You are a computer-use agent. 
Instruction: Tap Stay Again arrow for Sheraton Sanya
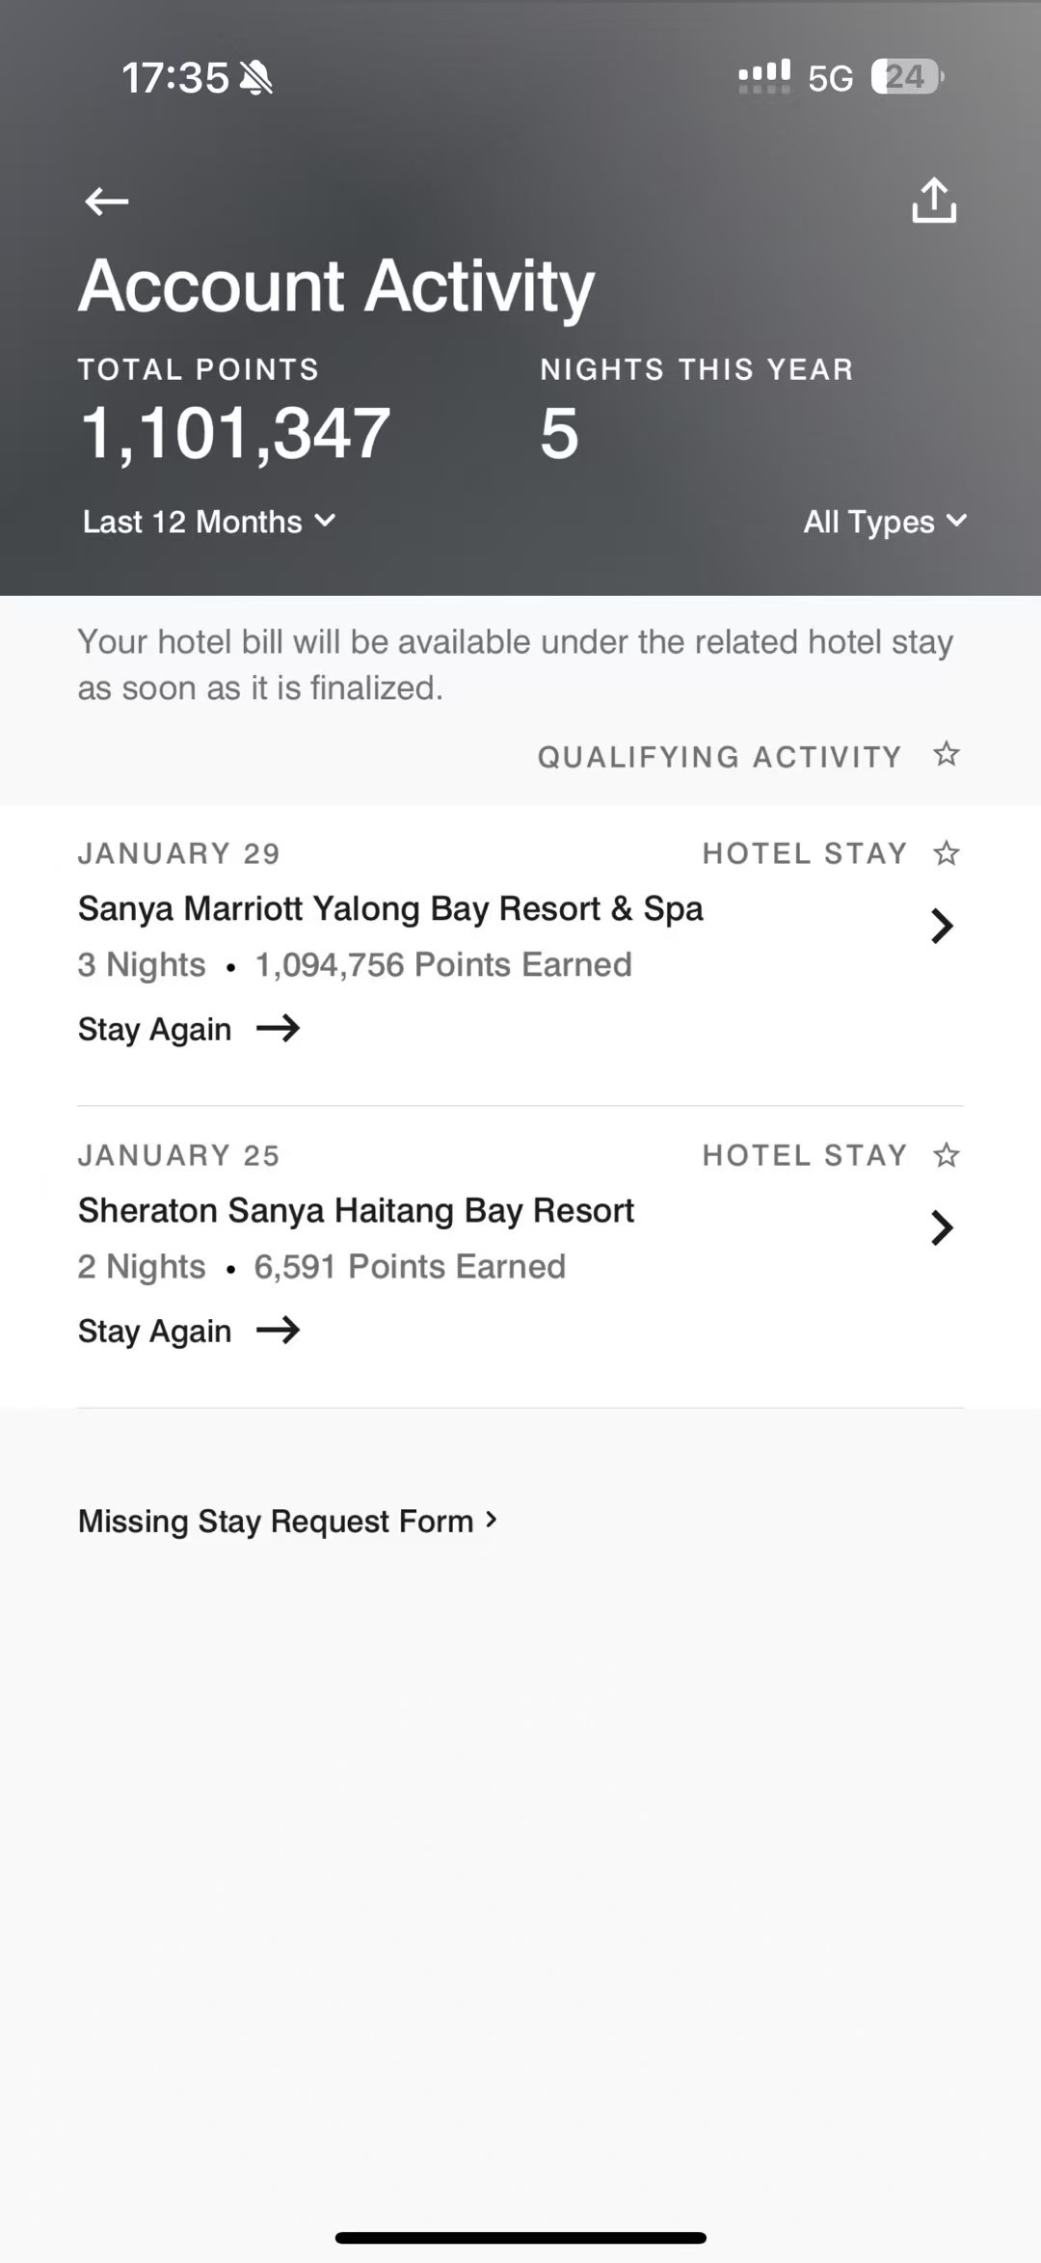pyautogui.click(x=279, y=1331)
